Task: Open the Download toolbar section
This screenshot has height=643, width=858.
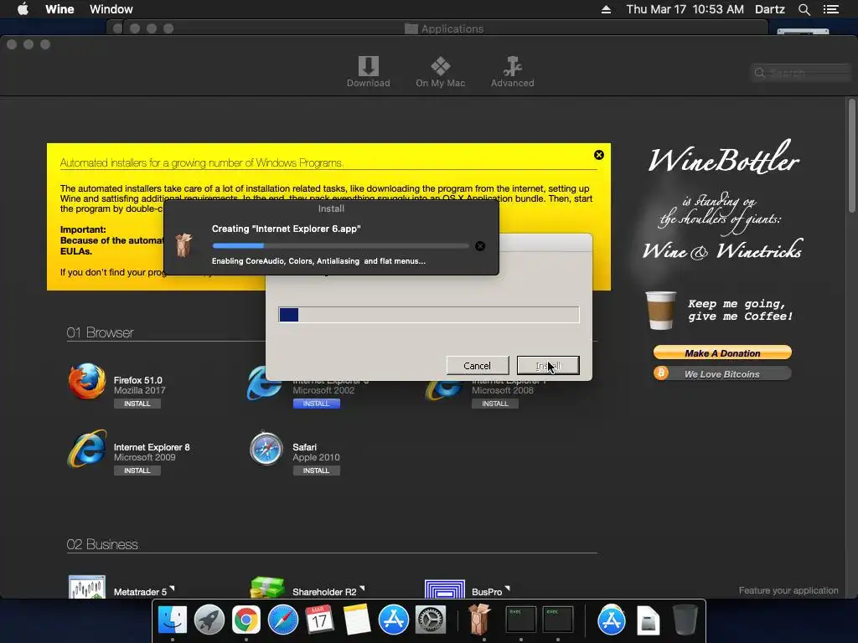Action: pyautogui.click(x=369, y=72)
